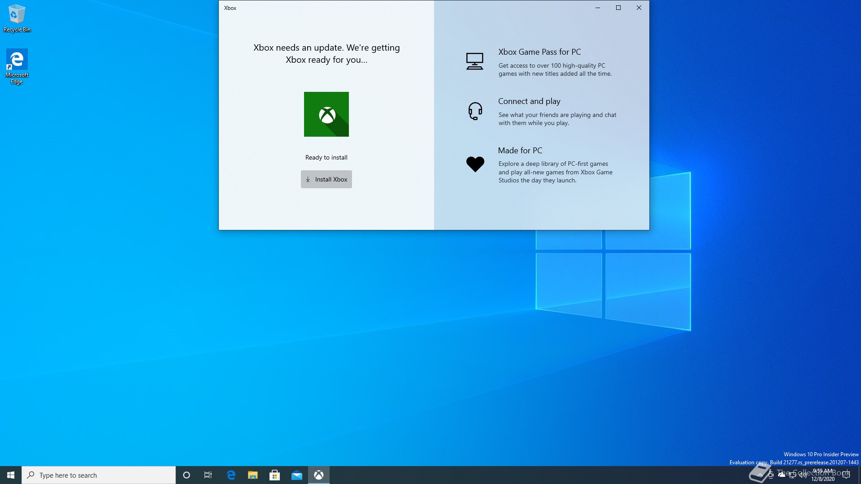
Task: Open the volume speaker tray icon
Action: point(803,475)
